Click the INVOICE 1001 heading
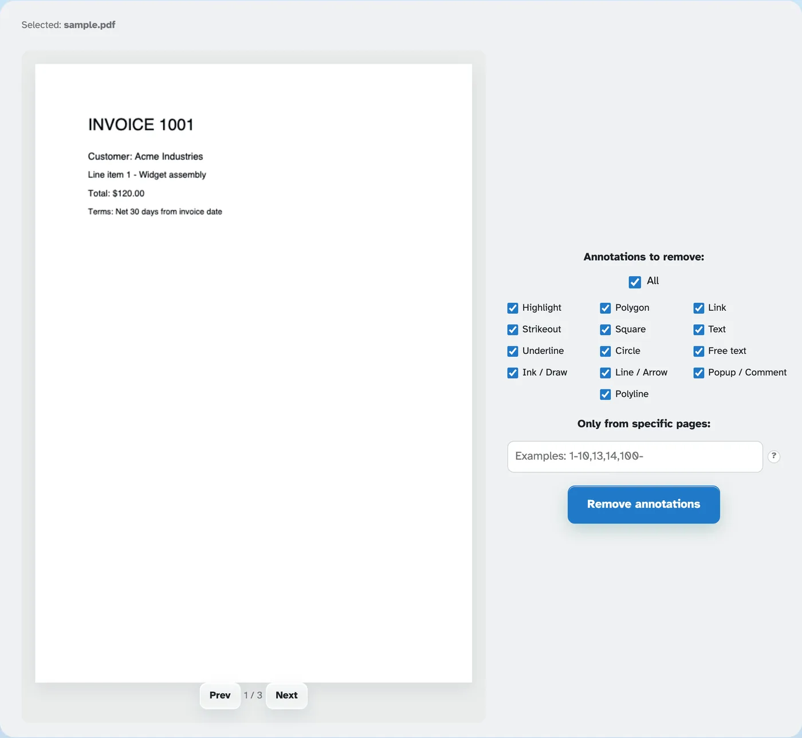Screen dimensions: 802x738 point(141,125)
